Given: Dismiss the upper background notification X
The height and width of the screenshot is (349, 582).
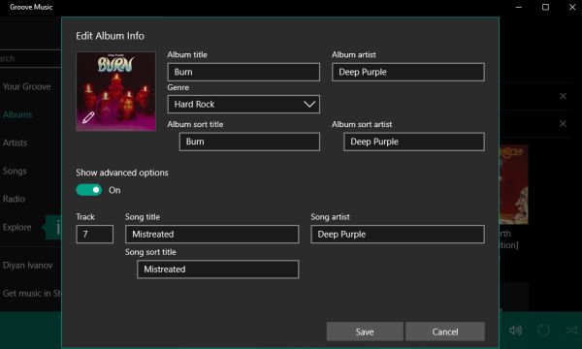Looking at the screenshot, I should pos(563,96).
